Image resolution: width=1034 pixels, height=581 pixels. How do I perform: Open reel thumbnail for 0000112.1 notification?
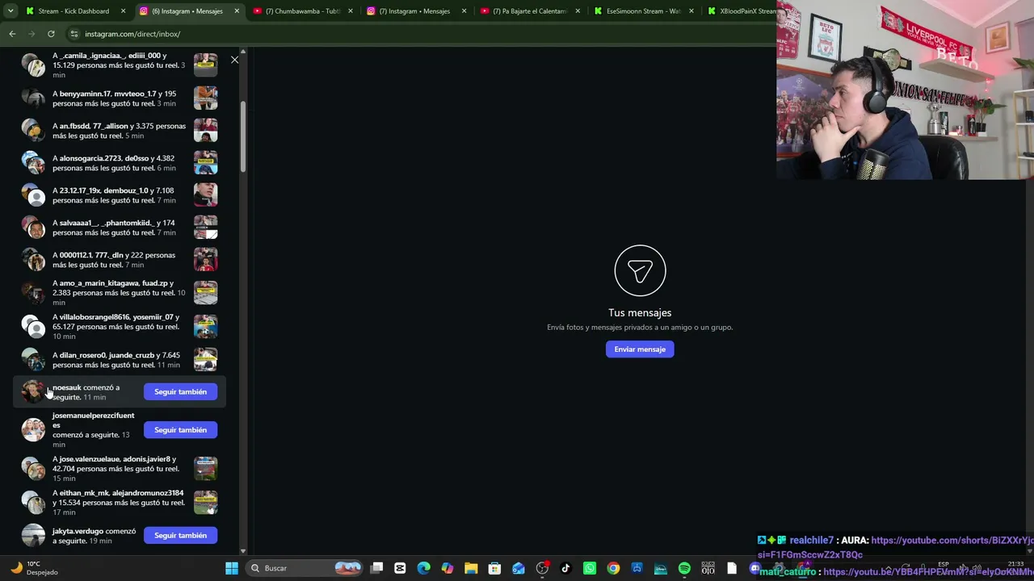point(205,260)
